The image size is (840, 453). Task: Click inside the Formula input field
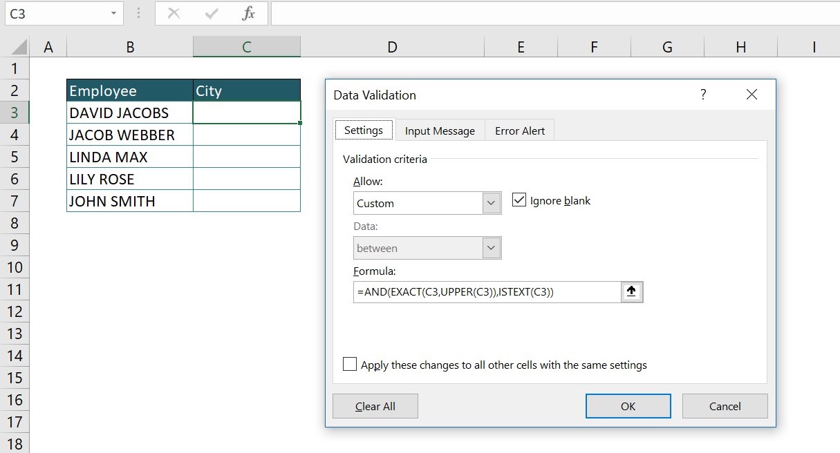pyautogui.click(x=484, y=291)
